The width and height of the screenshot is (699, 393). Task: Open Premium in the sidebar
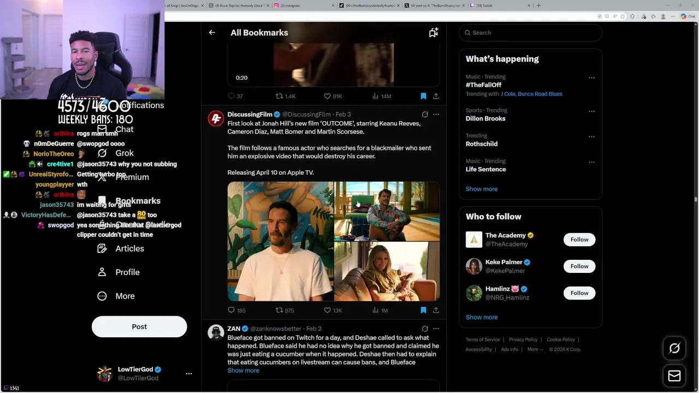click(x=123, y=177)
